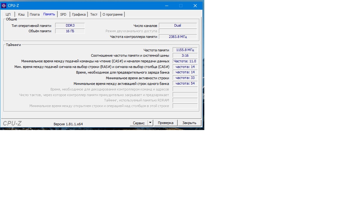
Task: Click the частота: 33 value field
Action: (x=185, y=78)
